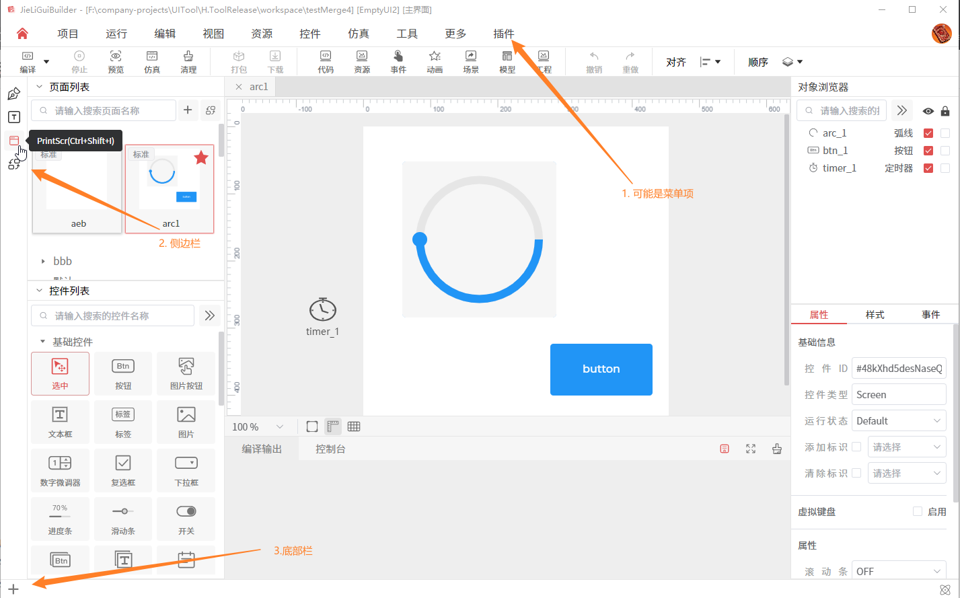Click the 下载 download icon

(x=275, y=56)
